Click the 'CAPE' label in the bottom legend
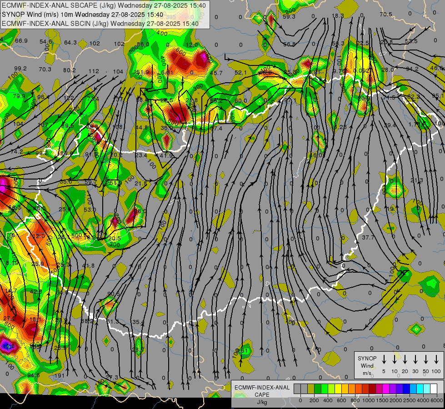This screenshot has height=409, width=445. [262, 394]
